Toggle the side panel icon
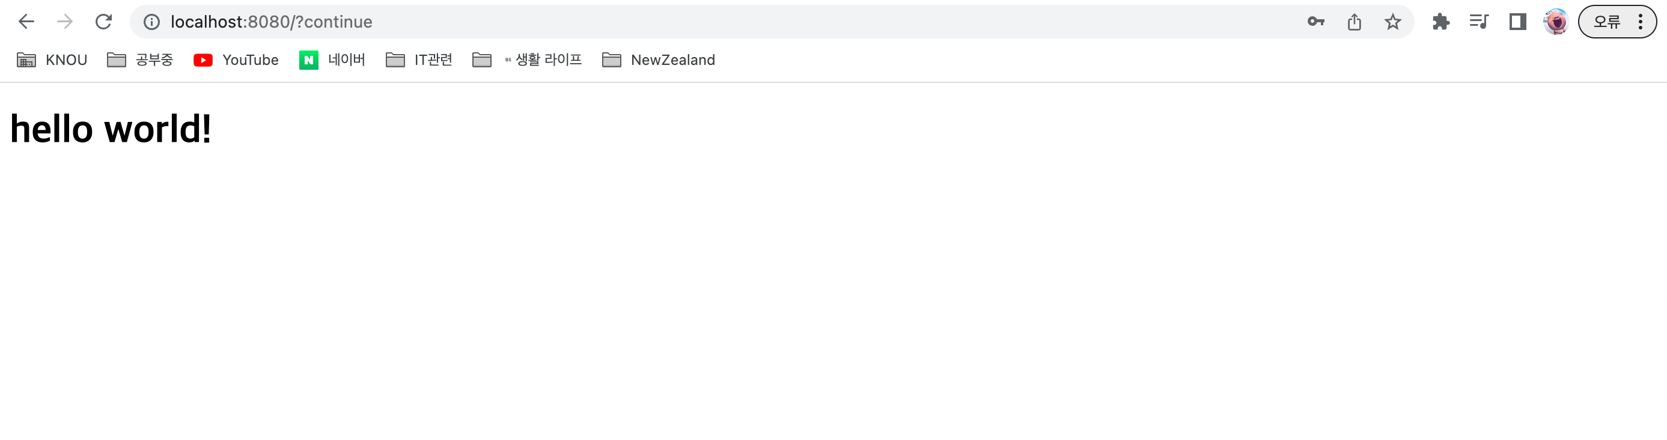1667x440 pixels. (1517, 22)
